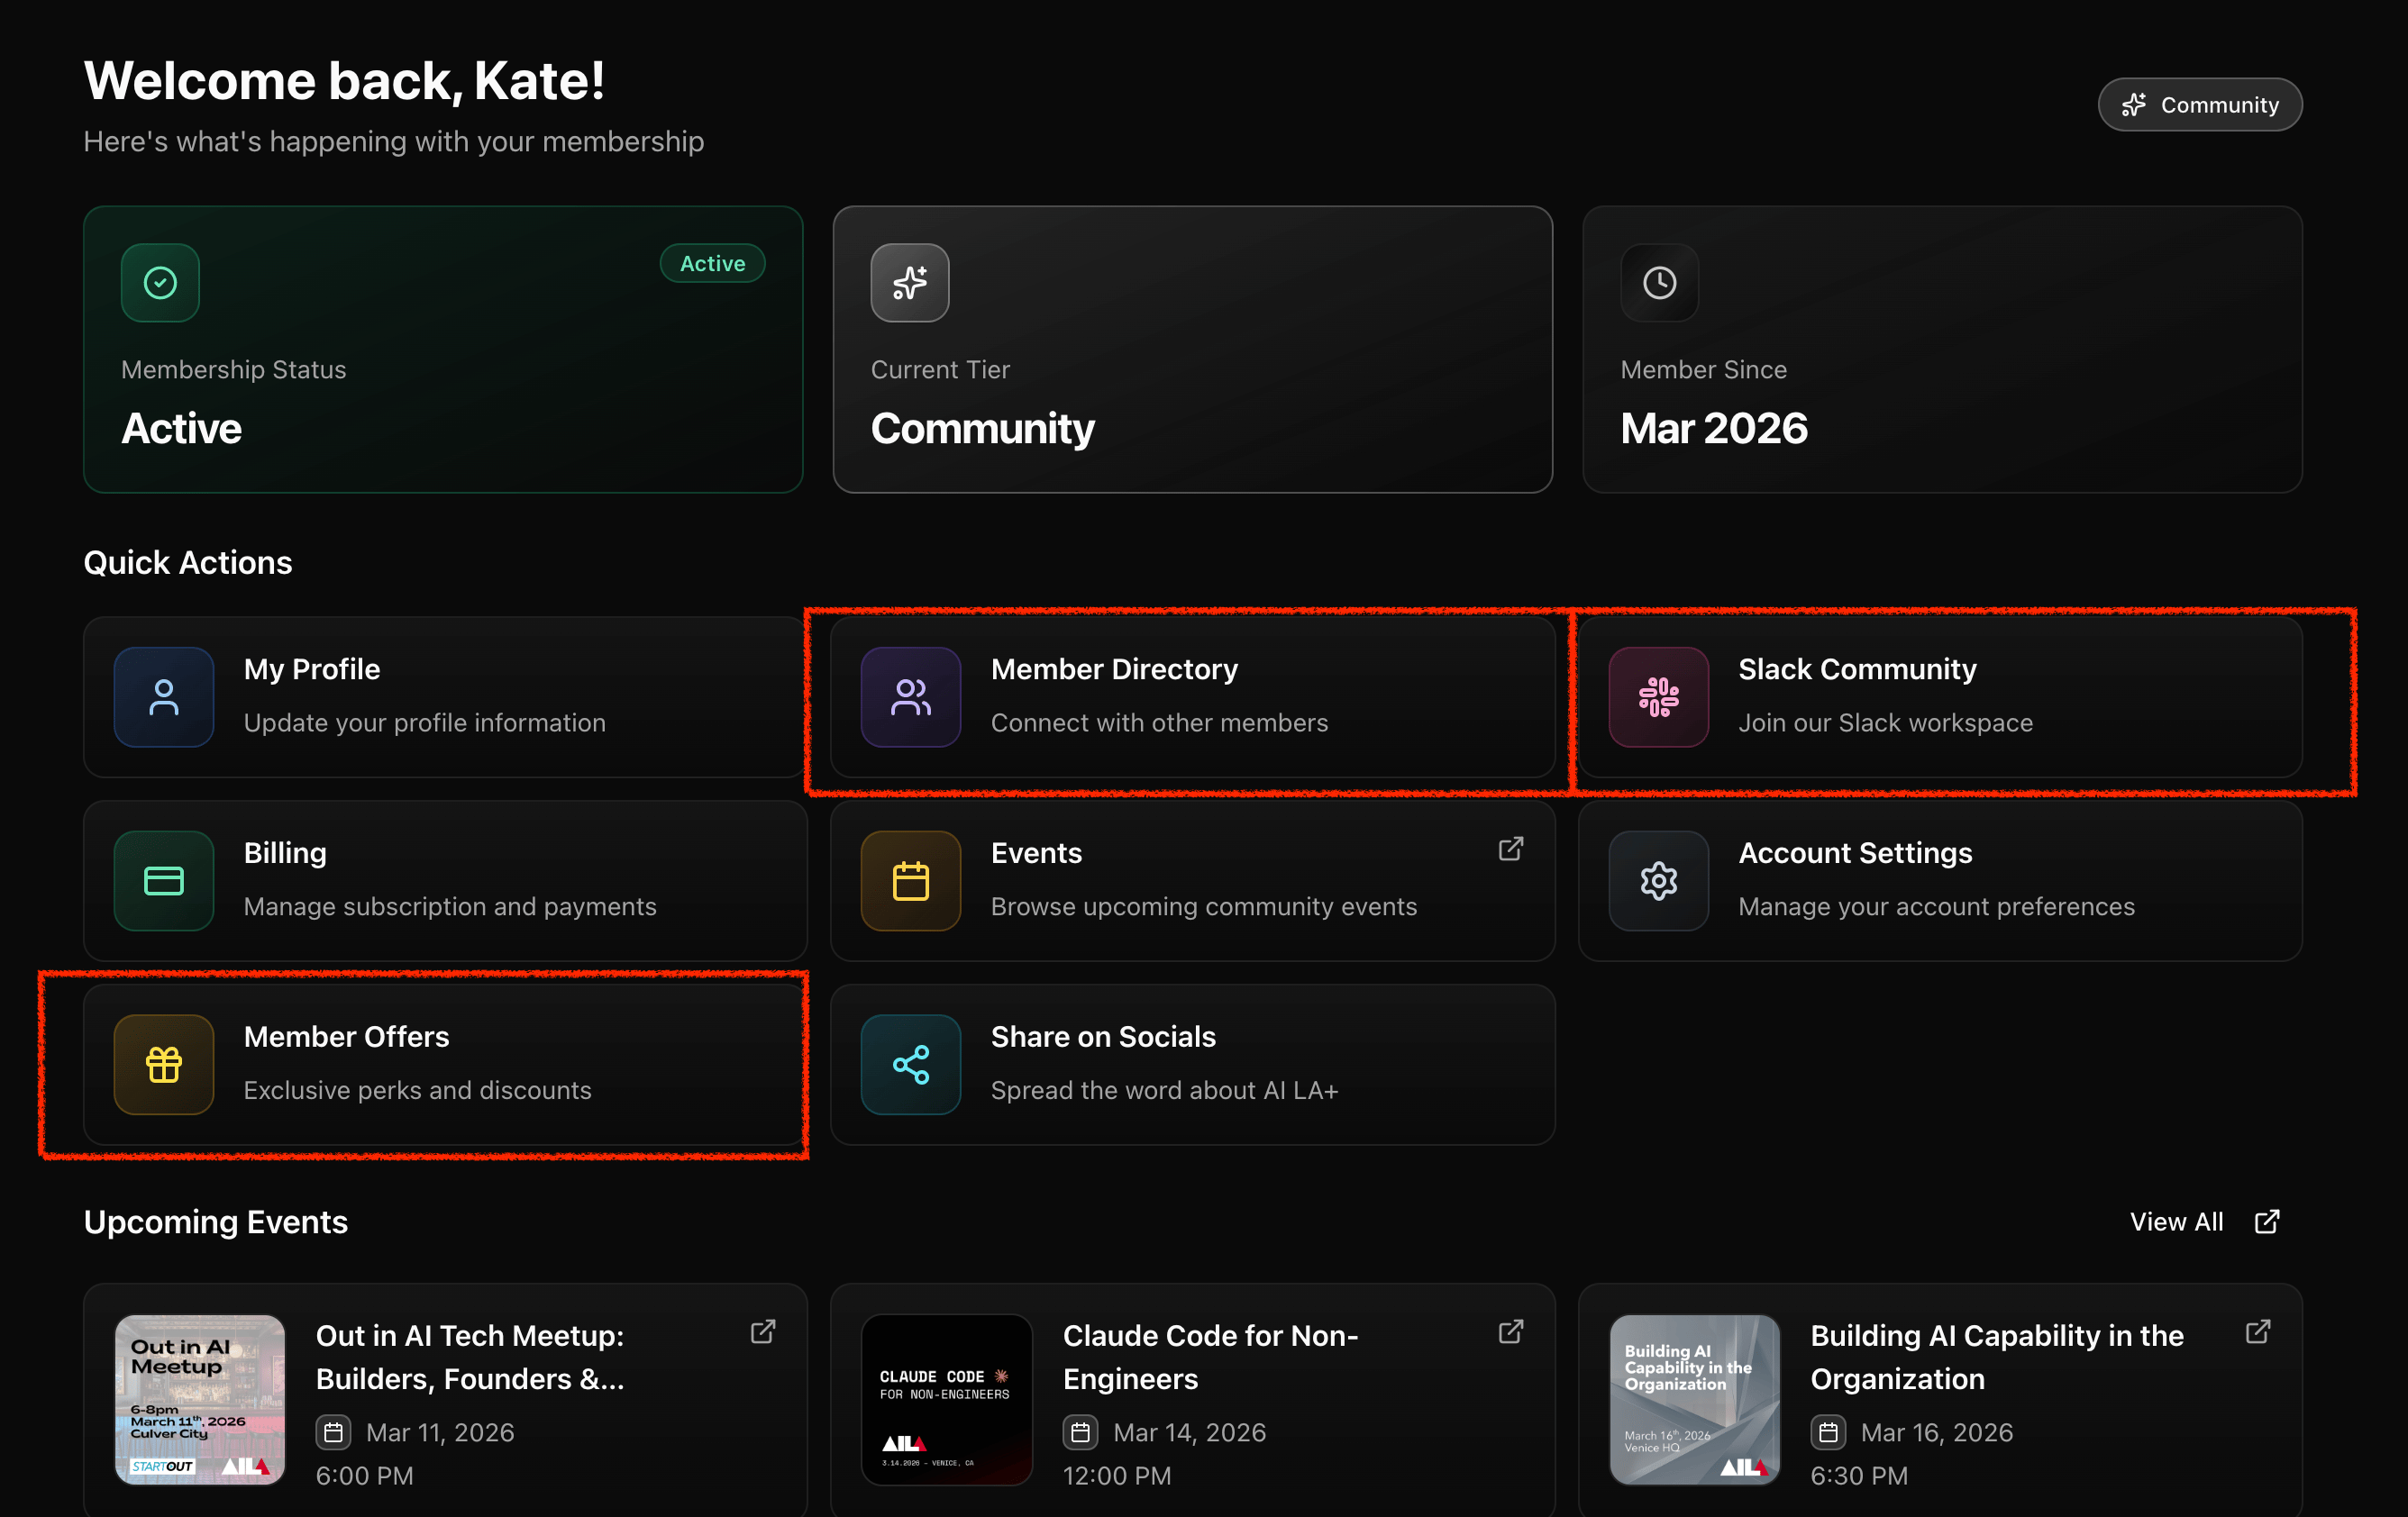The image size is (2408, 1517).
Task: Open the Member Directory people icon
Action: tap(910, 696)
